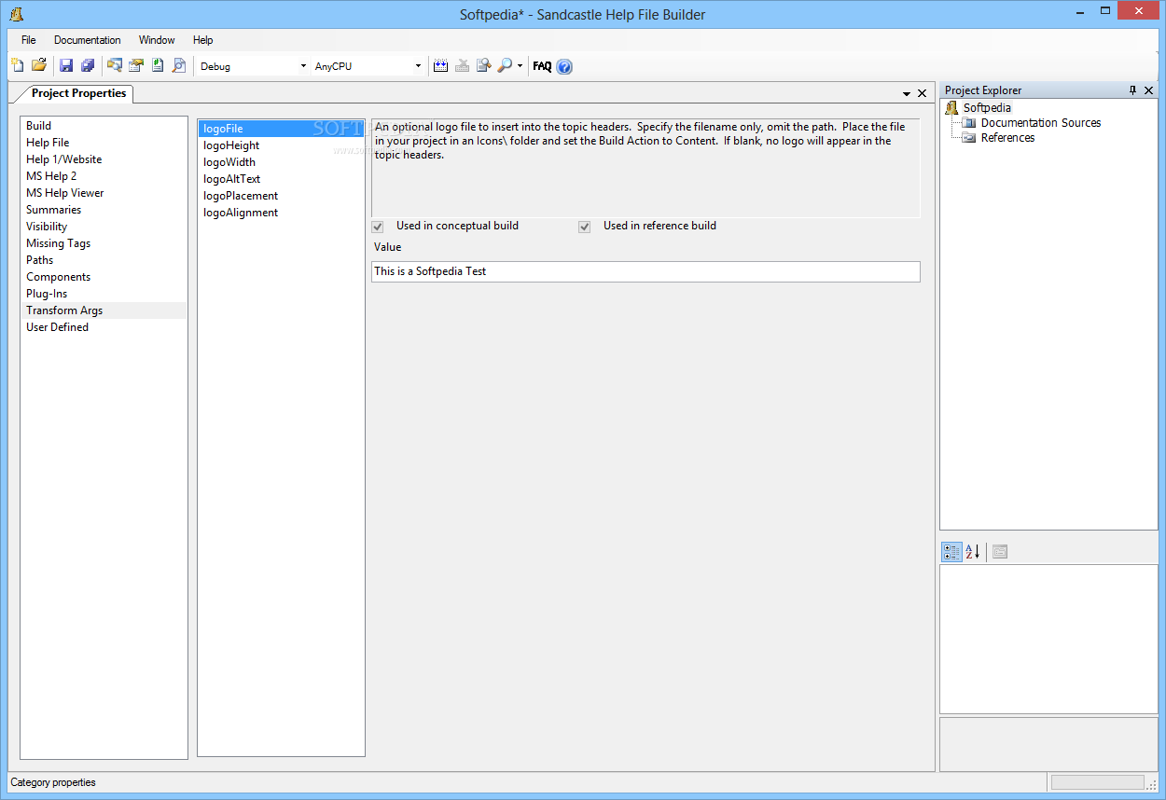This screenshot has width=1166, height=800.
Task: Select the logoAlignment argument
Action: tap(281, 213)
